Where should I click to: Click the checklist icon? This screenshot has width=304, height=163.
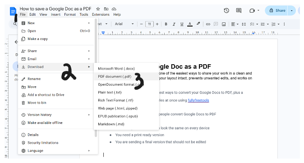[x=252, y=24]
